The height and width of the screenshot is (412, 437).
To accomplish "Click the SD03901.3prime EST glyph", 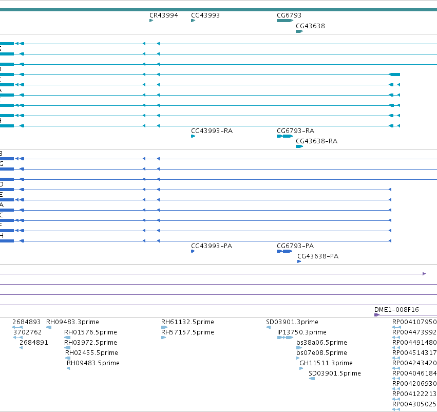I will pyautogui.click(x=269, y=327).
